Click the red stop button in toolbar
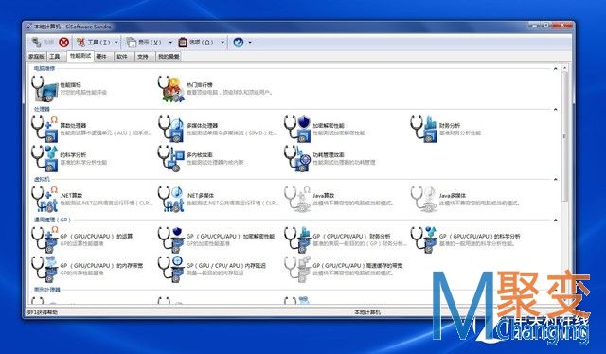 click(x=63, y=43)
